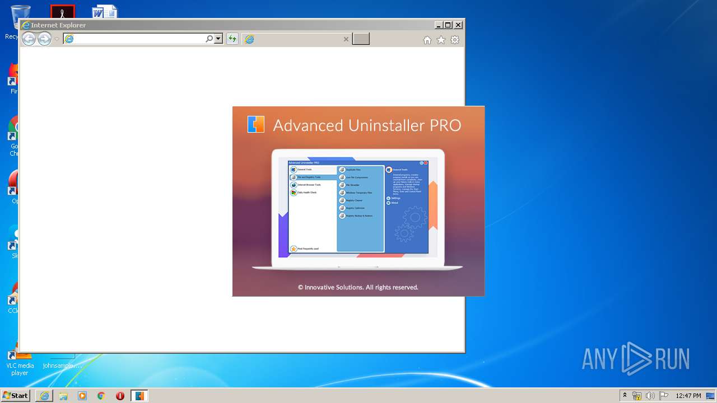Click the Internet Explorer icon in the title bar
Viewport: 717px width, 403px height.
pos(26,25)
